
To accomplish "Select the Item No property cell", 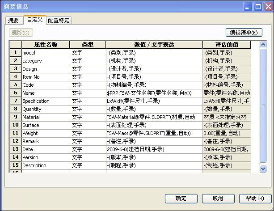I will click(46, 77).
